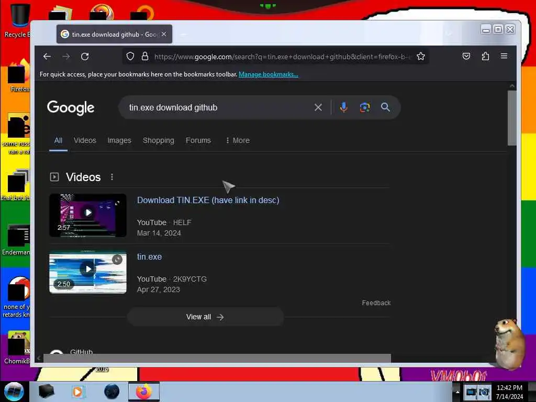Screen dimensions: 536x402
Task: Go back with the Firefox back arrow
Action: (47, 57)
